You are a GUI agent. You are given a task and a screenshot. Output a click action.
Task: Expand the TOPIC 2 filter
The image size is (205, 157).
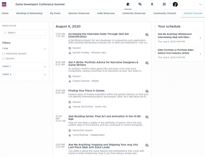coord(45,75)
